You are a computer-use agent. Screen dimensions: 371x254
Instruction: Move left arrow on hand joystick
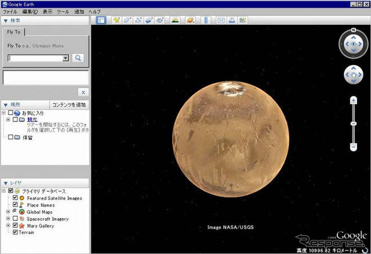[x=347, y=75]
